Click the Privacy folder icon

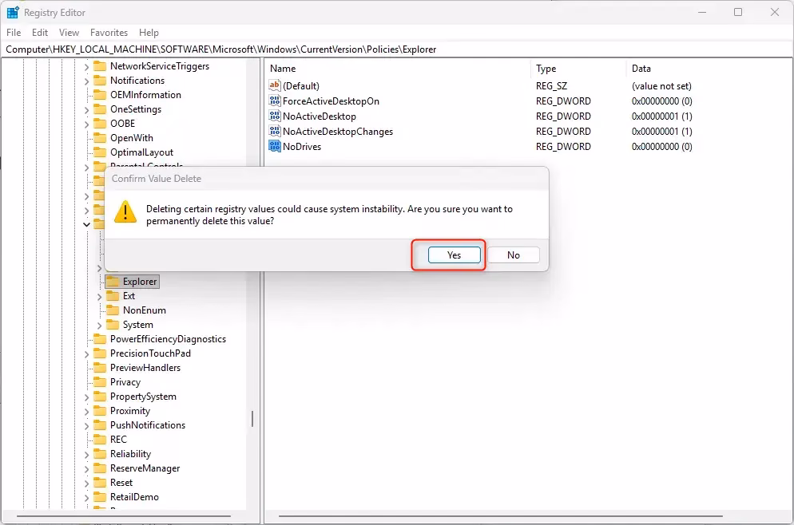[102, 381]
